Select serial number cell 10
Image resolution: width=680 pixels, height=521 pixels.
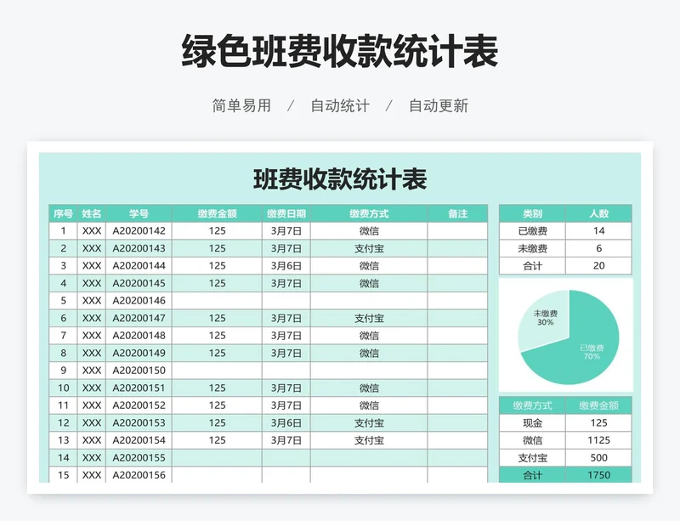coord(63,388)
